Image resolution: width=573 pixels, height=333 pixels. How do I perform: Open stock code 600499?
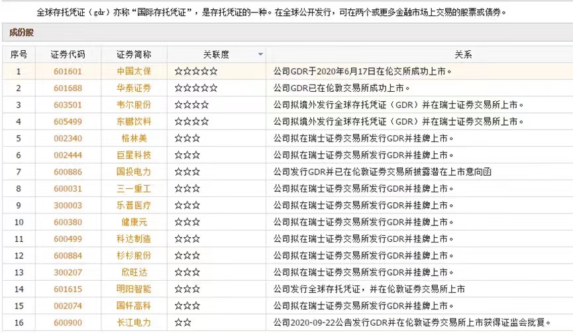(68, 239)
